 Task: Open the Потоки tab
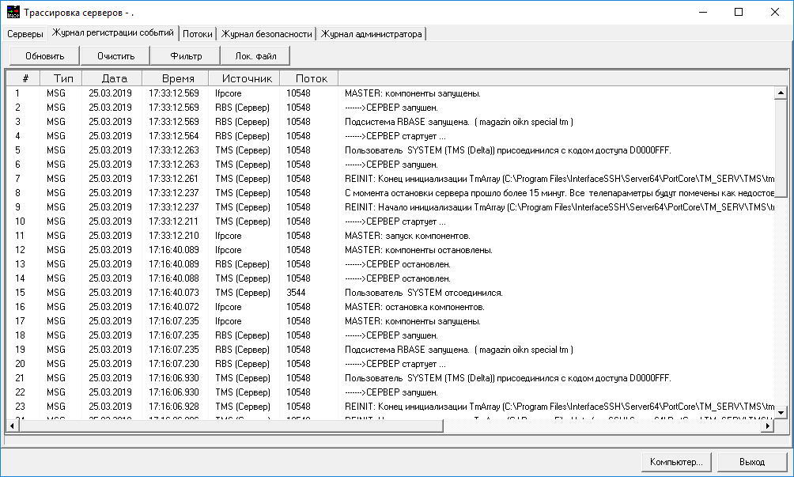tap(198, 34)
